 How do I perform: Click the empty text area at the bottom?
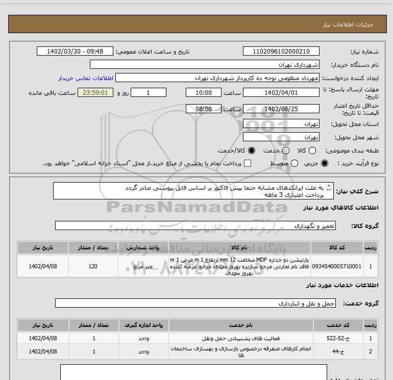[193, 372]
